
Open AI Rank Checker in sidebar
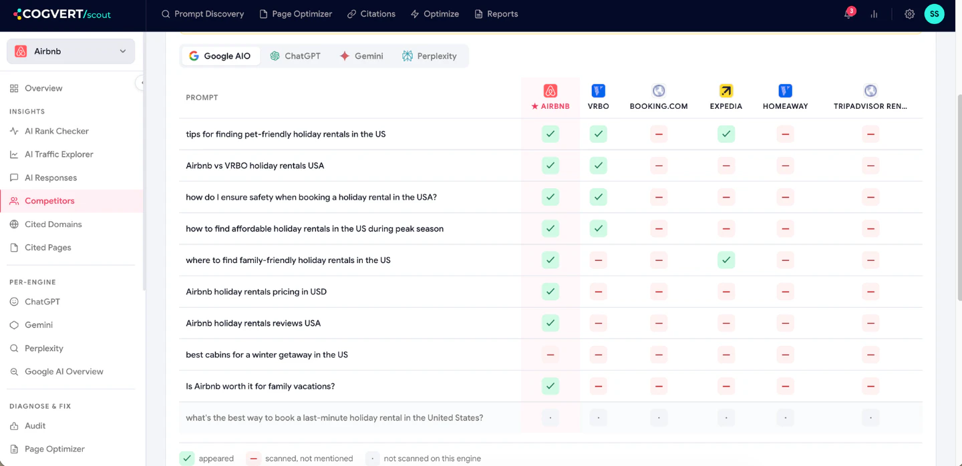pyautogui.click(x=71, y=132)
